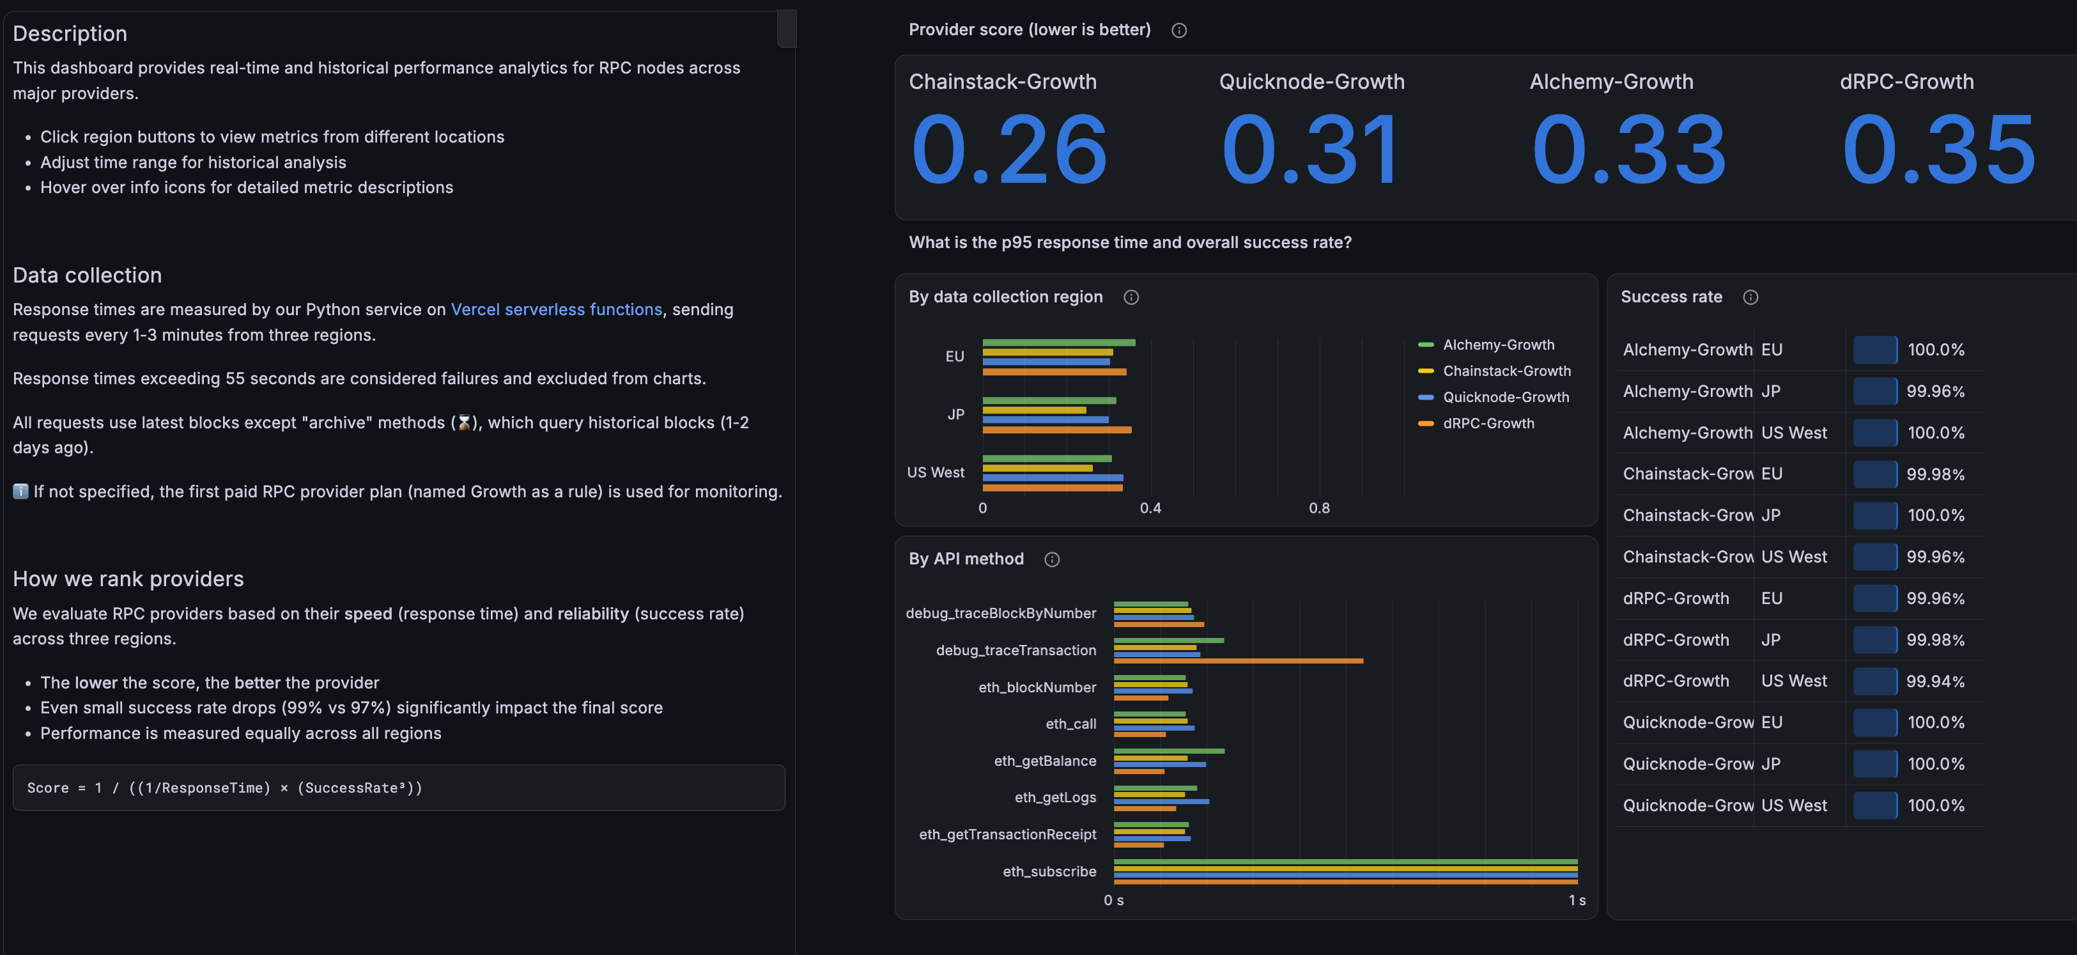Select the Quicknode-Growth EU success rate value
This screenshot has width=2077, height=955.
point(1935,723)
